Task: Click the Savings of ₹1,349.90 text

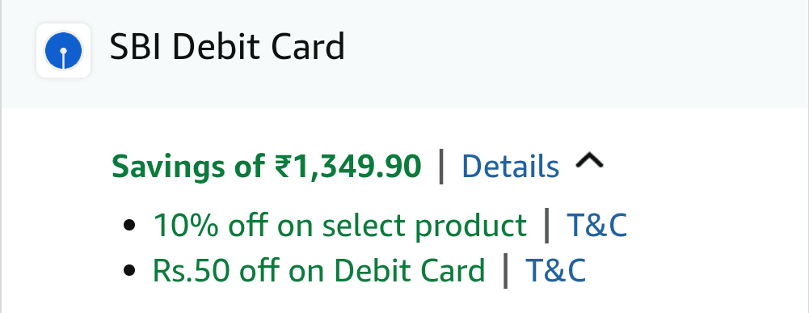Action: coord(266,167)
